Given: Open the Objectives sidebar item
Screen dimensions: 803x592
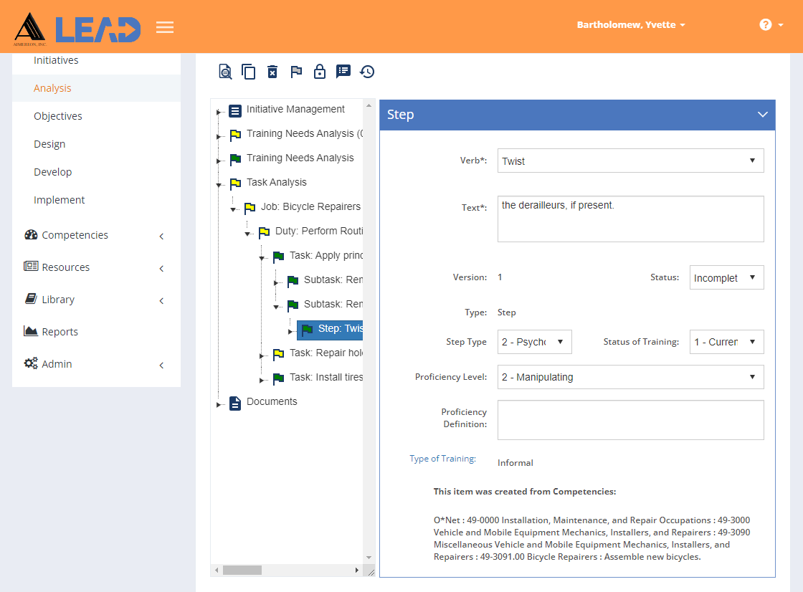Looking at the screenshot, I should [x=58, y=116].
